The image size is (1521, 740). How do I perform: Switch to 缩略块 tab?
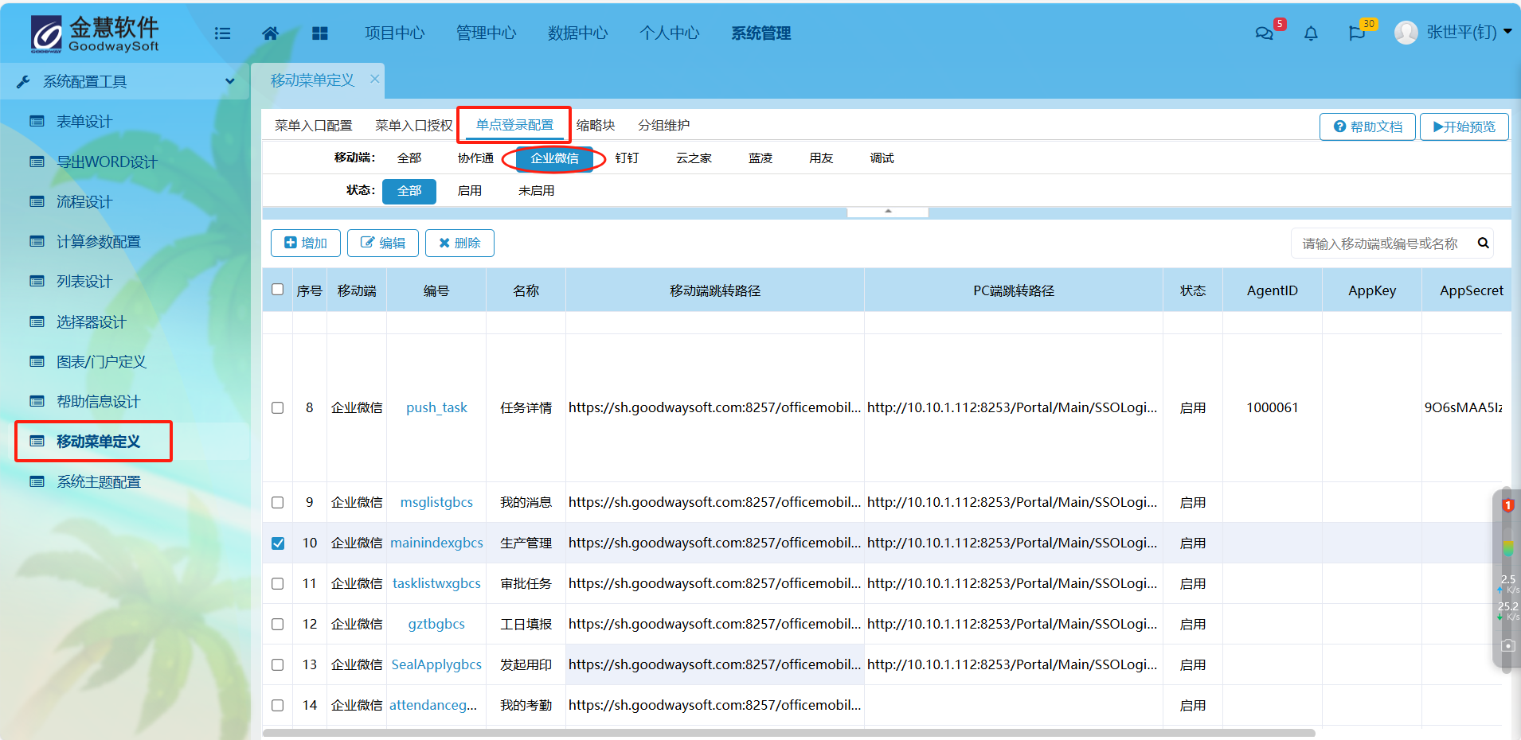coord(596,126)
